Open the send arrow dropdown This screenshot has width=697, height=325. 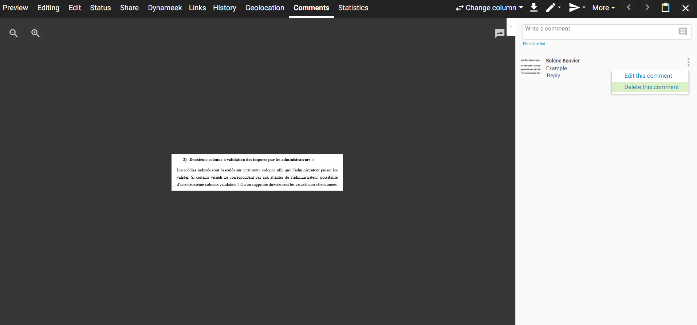pyautogui.click(x=577, y=8)
